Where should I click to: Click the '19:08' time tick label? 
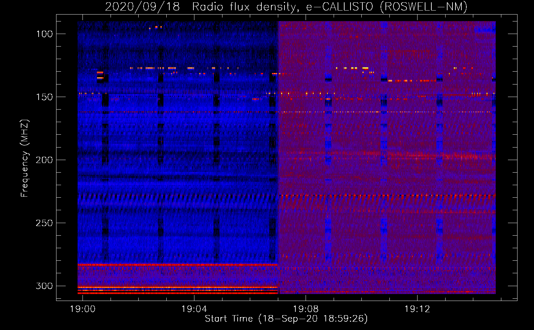[306, 309]
